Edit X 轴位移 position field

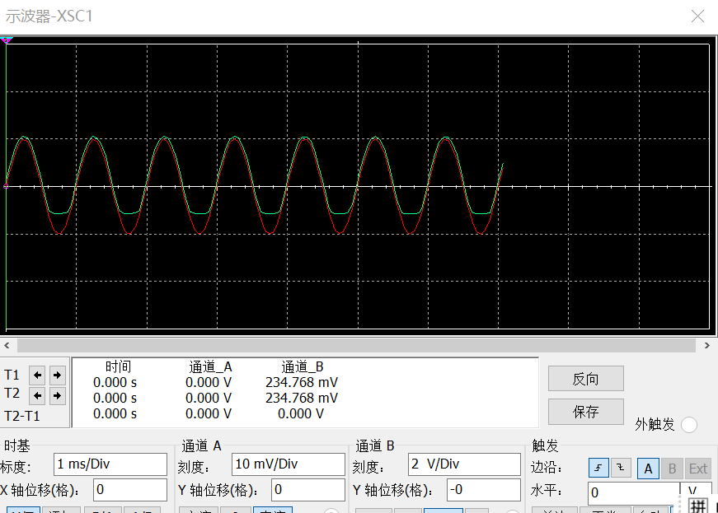(x=130, y=490)
